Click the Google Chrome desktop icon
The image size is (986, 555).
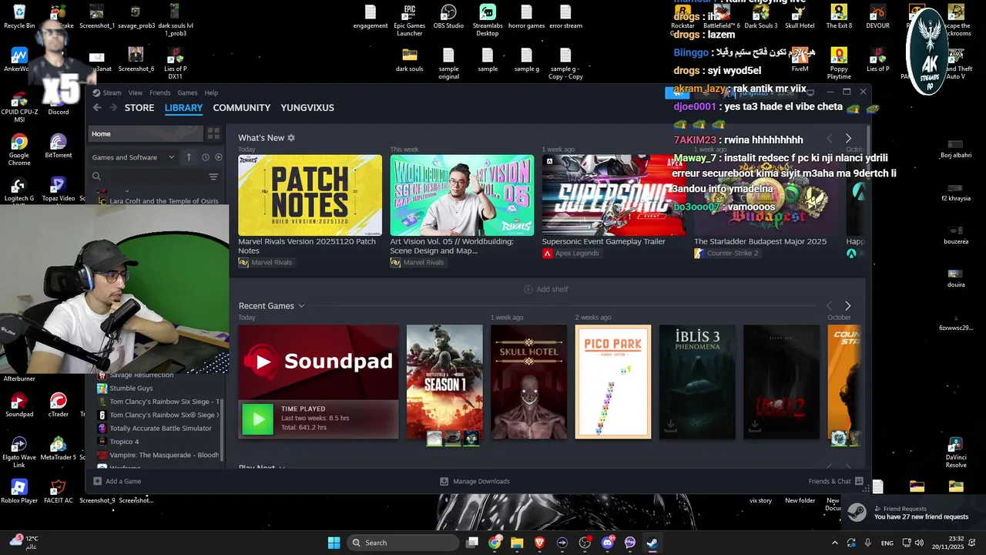pos(19,150)
